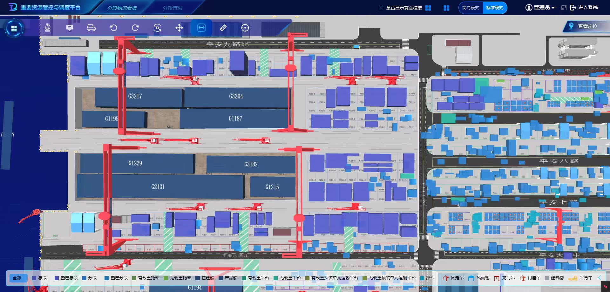Click the transport vehicle toolbar icon

91,28
